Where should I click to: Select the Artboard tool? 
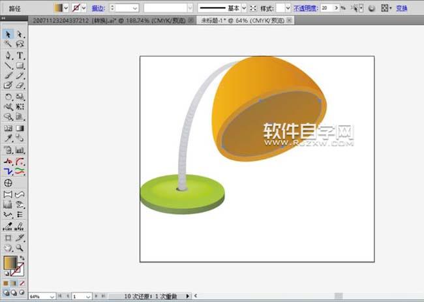pos(8,238)
